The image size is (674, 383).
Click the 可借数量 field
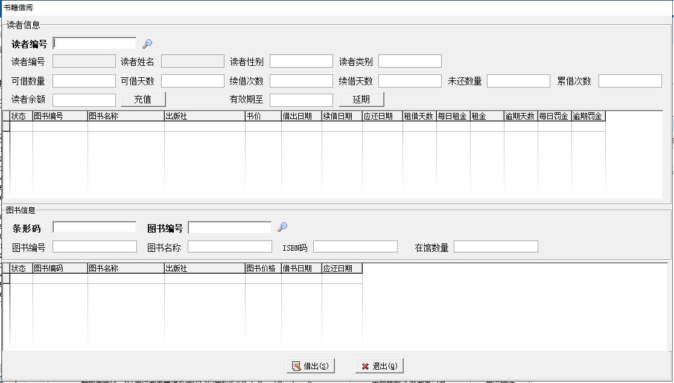(84, 81)
